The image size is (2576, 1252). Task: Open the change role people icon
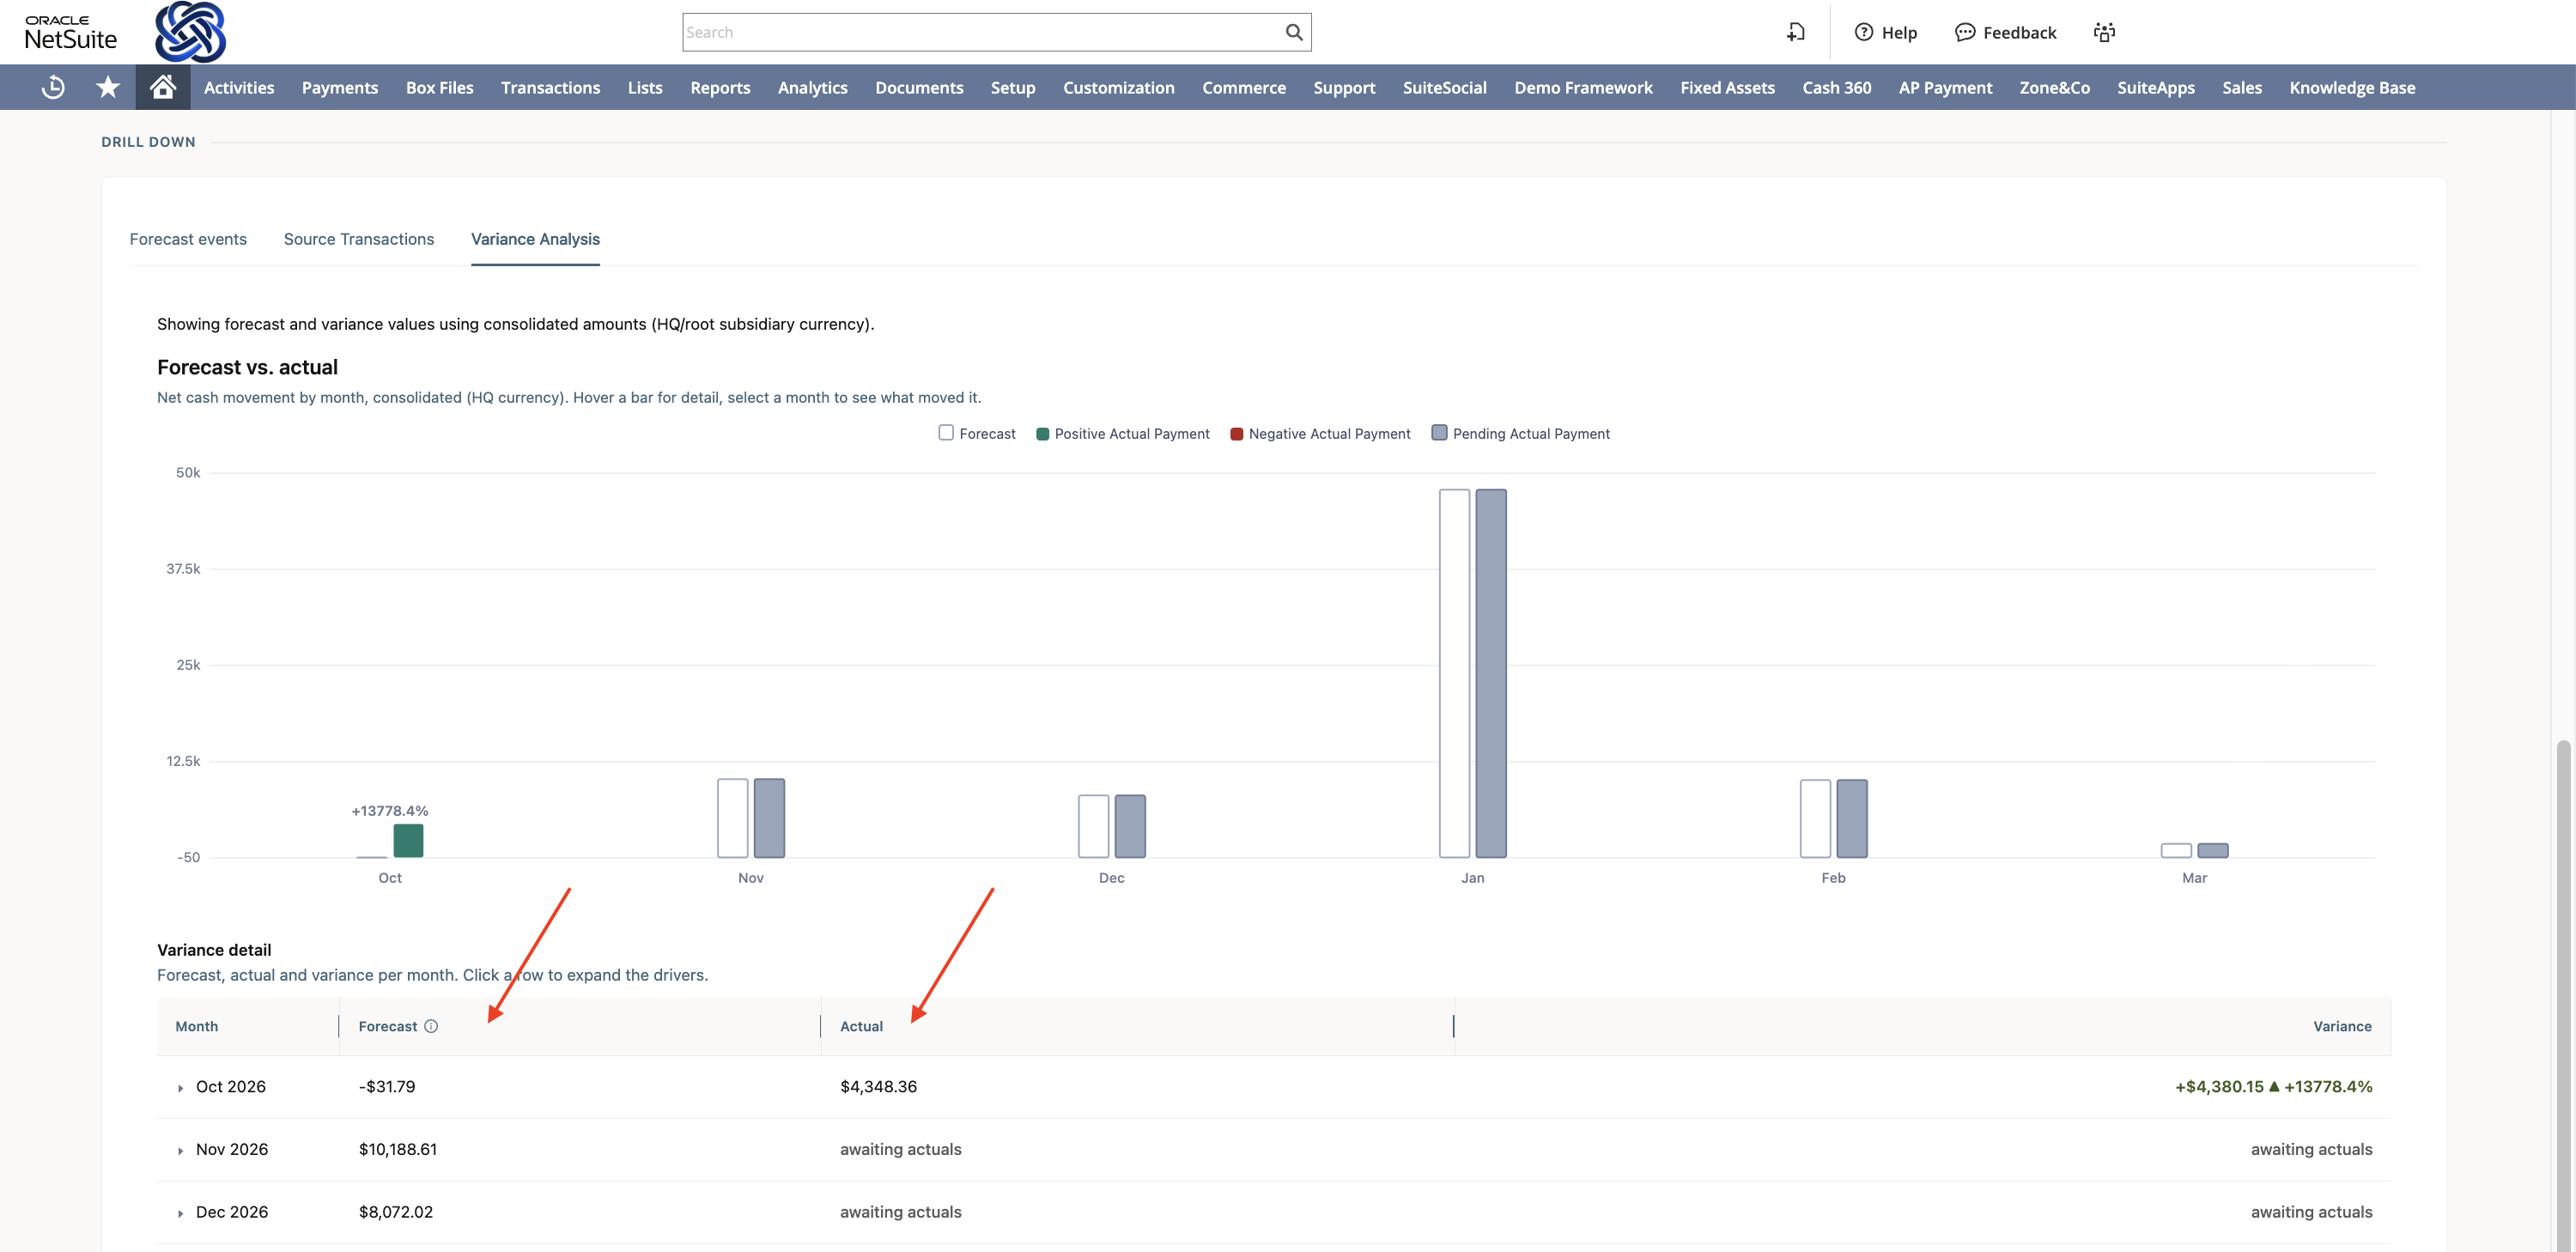pyautogui.click(x=2104, y=32)
